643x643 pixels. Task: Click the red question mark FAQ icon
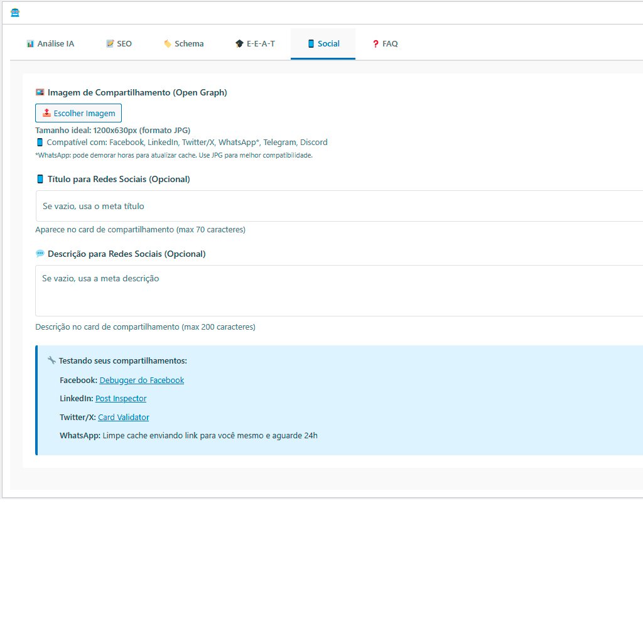376,44
